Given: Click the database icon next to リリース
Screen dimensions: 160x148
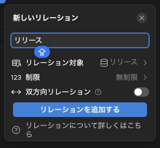Looking at the screenshot, I should pyautogui.click(x=104, y=63).
